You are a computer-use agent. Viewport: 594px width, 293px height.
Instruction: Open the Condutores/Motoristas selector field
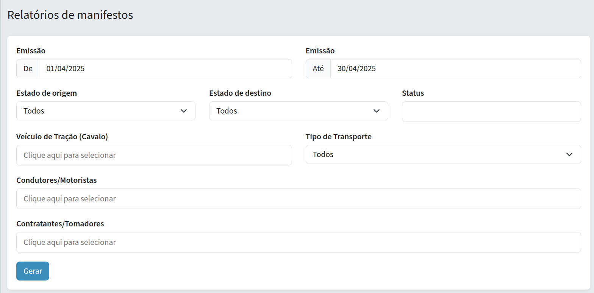298,199
